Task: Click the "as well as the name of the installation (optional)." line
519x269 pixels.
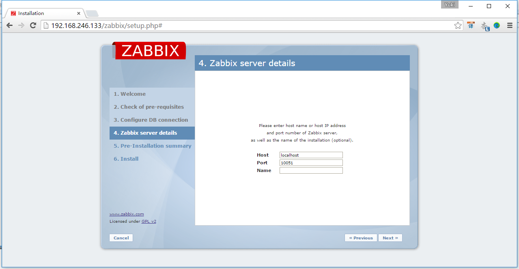Action: pos(302,140)
